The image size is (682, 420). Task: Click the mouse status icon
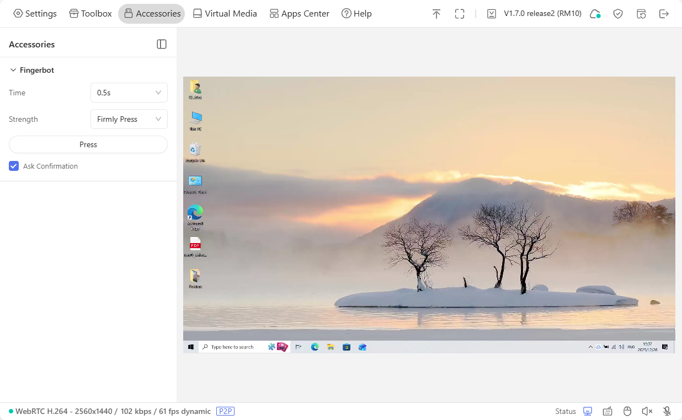[627, 411]
